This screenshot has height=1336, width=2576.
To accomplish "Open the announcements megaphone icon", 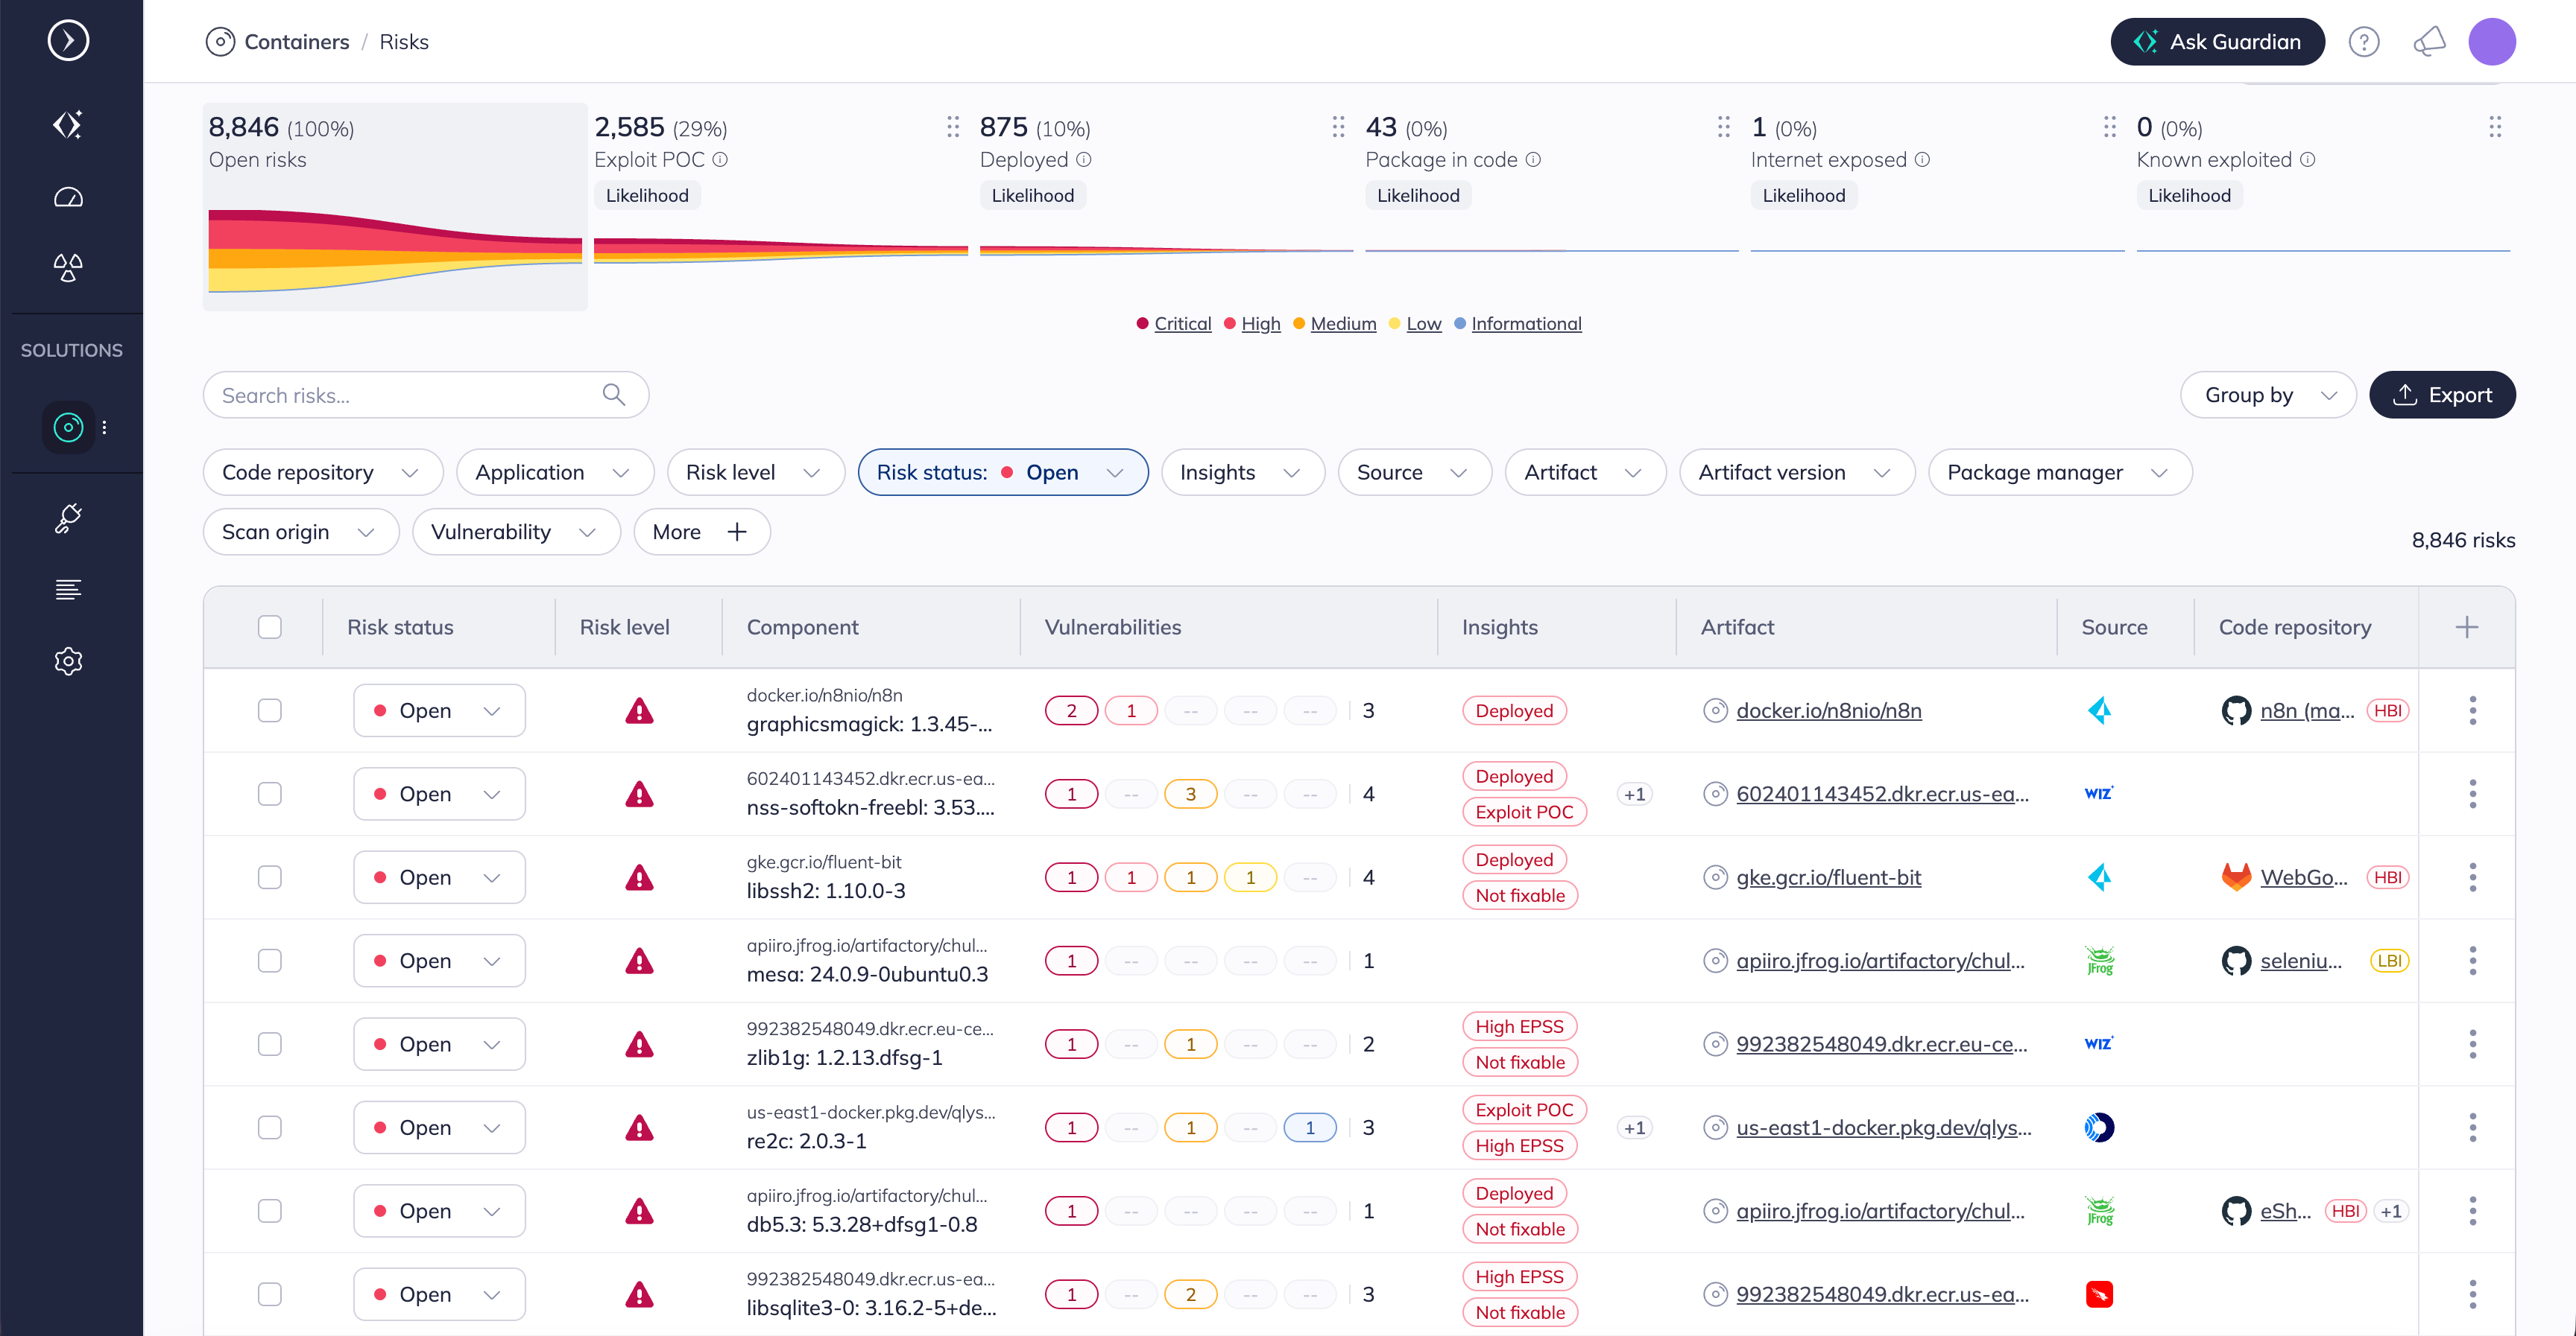I will (2430, 42).
